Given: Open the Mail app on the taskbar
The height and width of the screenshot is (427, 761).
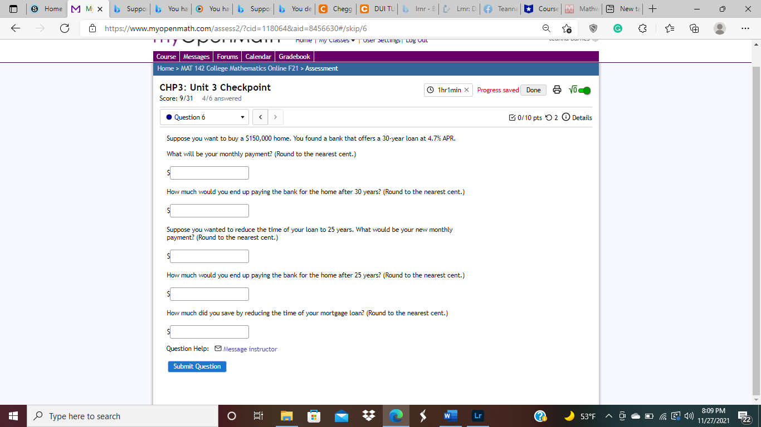Looking at the screenshot, I should (x=341, y=416).
